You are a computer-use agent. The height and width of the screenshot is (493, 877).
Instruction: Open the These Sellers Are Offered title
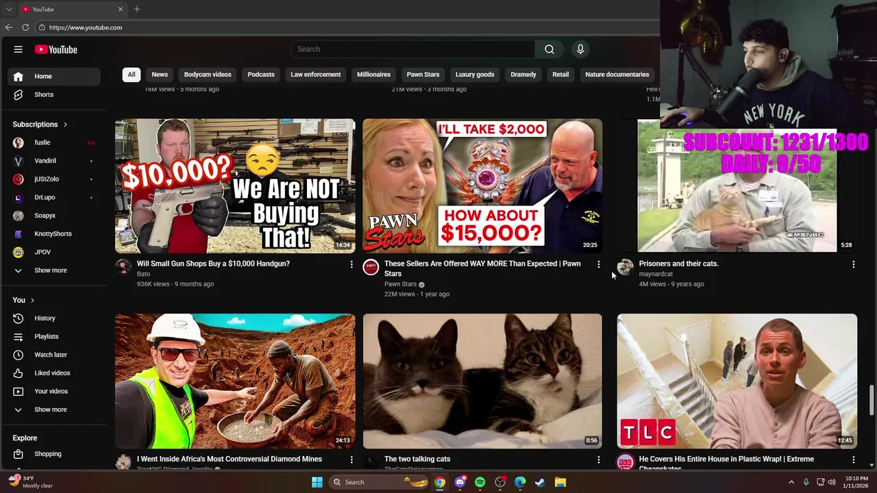point(482,268)
